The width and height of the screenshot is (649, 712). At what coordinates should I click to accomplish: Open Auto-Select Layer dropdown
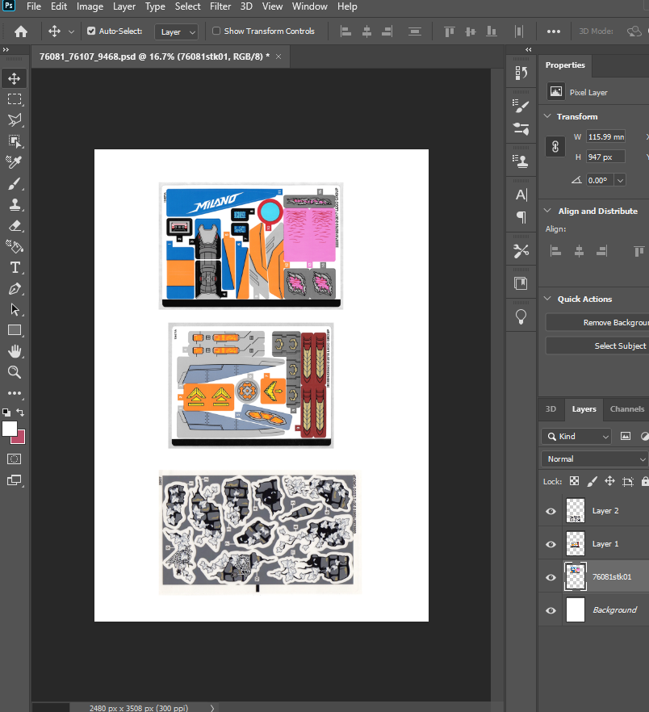tap(176, 31)
